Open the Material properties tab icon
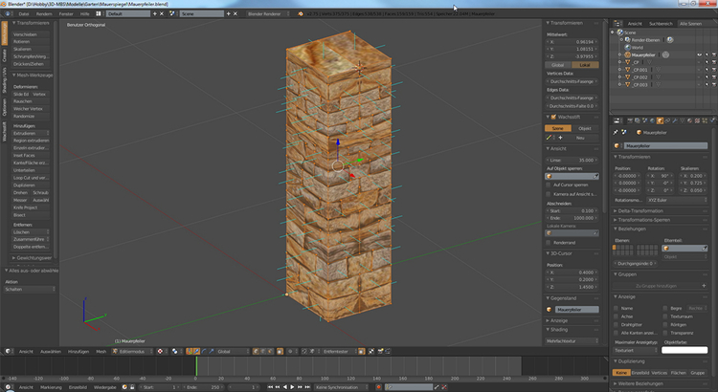 (x=689, y=120)
